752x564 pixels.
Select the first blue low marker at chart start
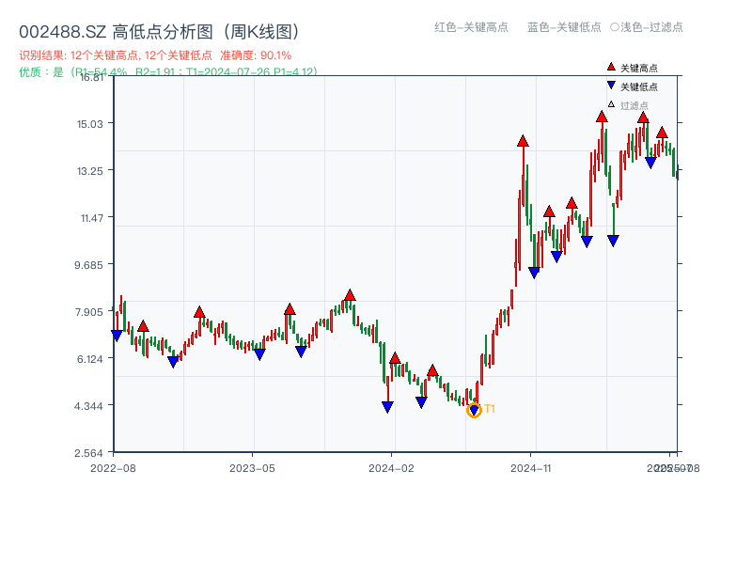117,336
